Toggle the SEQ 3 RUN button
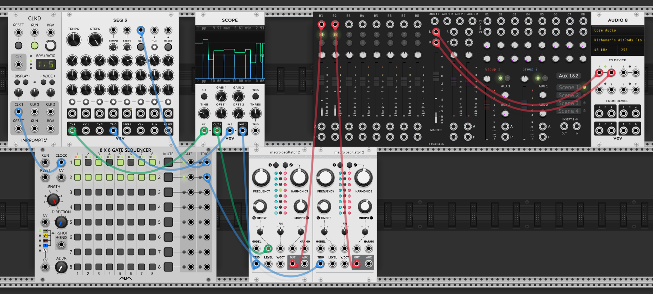The image size is (653, 294). [x=154, y=47]
